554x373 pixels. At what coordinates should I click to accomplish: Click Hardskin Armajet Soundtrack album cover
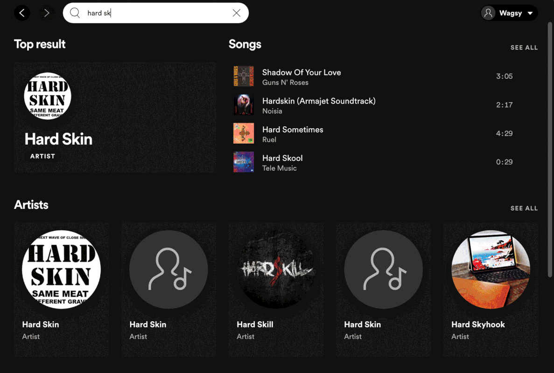[x=244, y=105]
